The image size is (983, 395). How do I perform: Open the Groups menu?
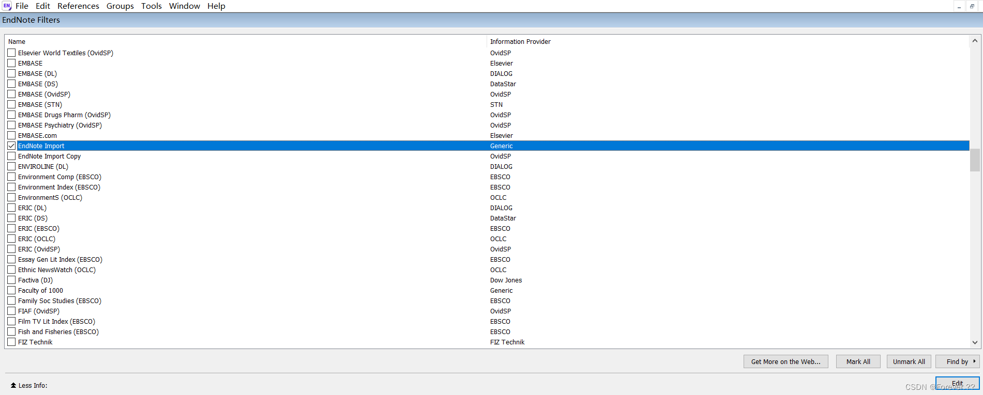tap(120, 6)
